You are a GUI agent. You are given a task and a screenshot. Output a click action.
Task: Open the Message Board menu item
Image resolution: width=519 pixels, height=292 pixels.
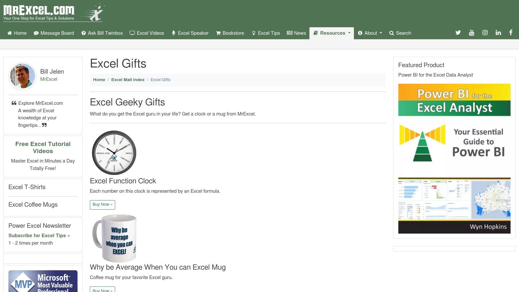pyautogui.click(x=54, y=33)
